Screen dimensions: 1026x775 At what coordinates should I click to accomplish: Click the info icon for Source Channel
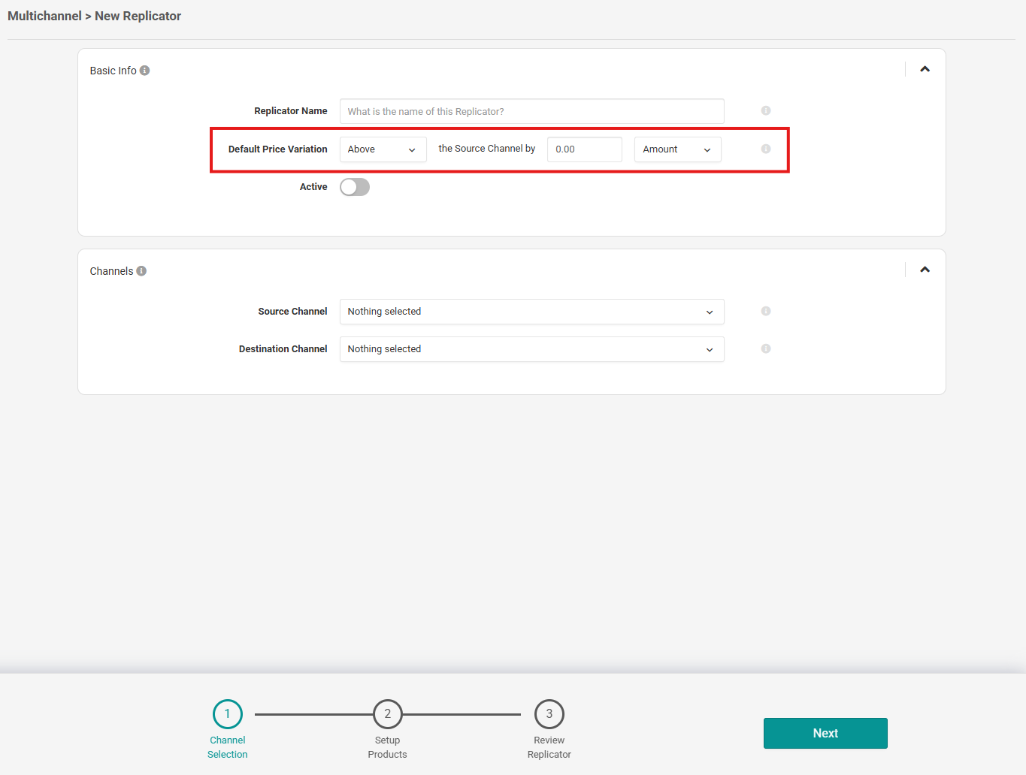pos(766,311)
